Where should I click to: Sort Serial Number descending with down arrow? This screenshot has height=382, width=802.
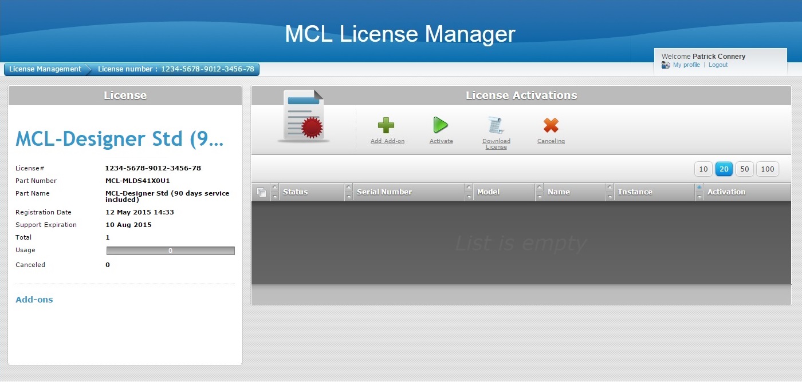click(349, 197)
